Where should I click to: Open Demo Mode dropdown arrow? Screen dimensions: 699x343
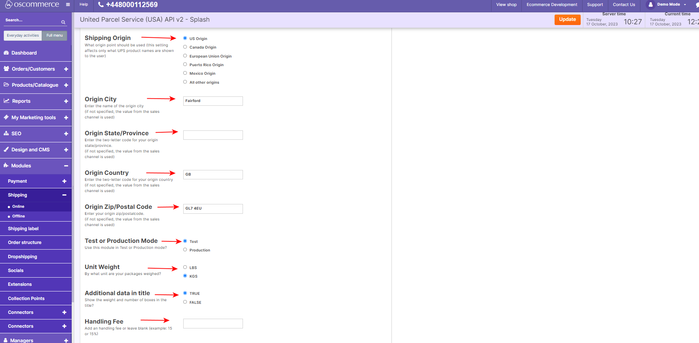tap(685, 5)
